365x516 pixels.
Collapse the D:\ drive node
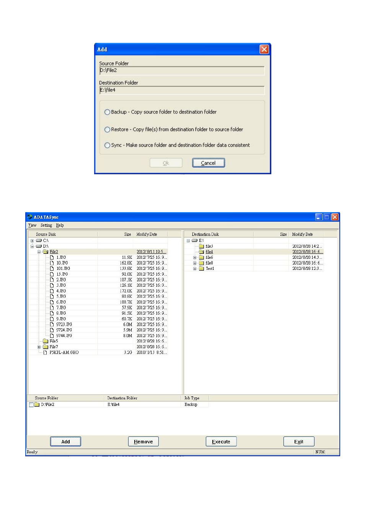(x=32, y=247)
